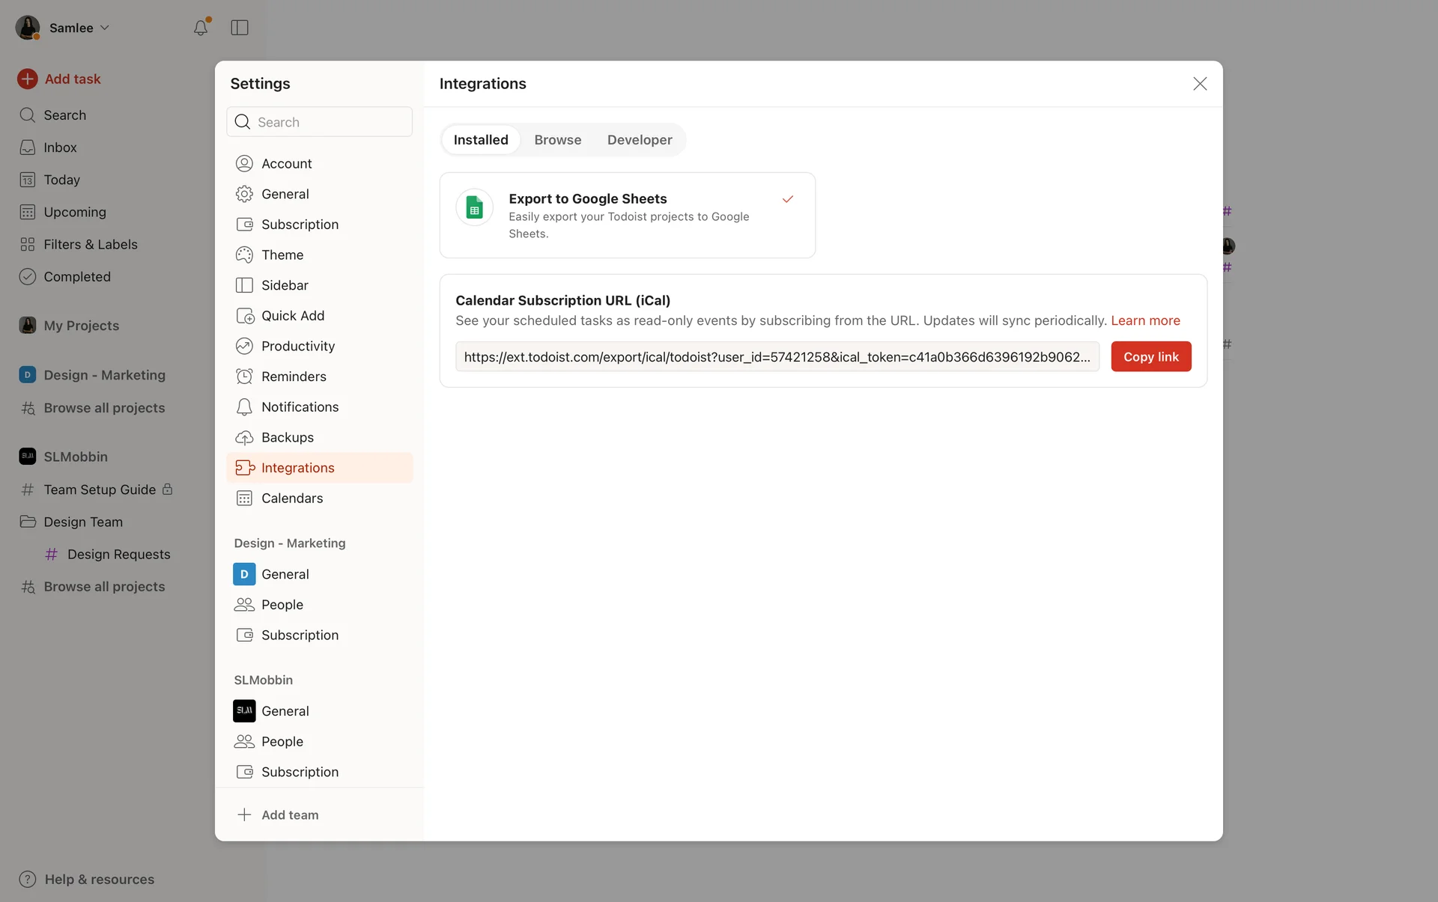Open the Backups cloud settings

(287, 437)
